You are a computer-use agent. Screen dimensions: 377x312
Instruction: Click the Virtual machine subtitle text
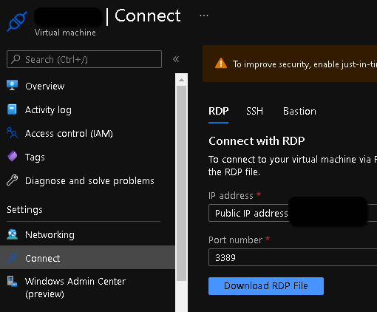65,33
